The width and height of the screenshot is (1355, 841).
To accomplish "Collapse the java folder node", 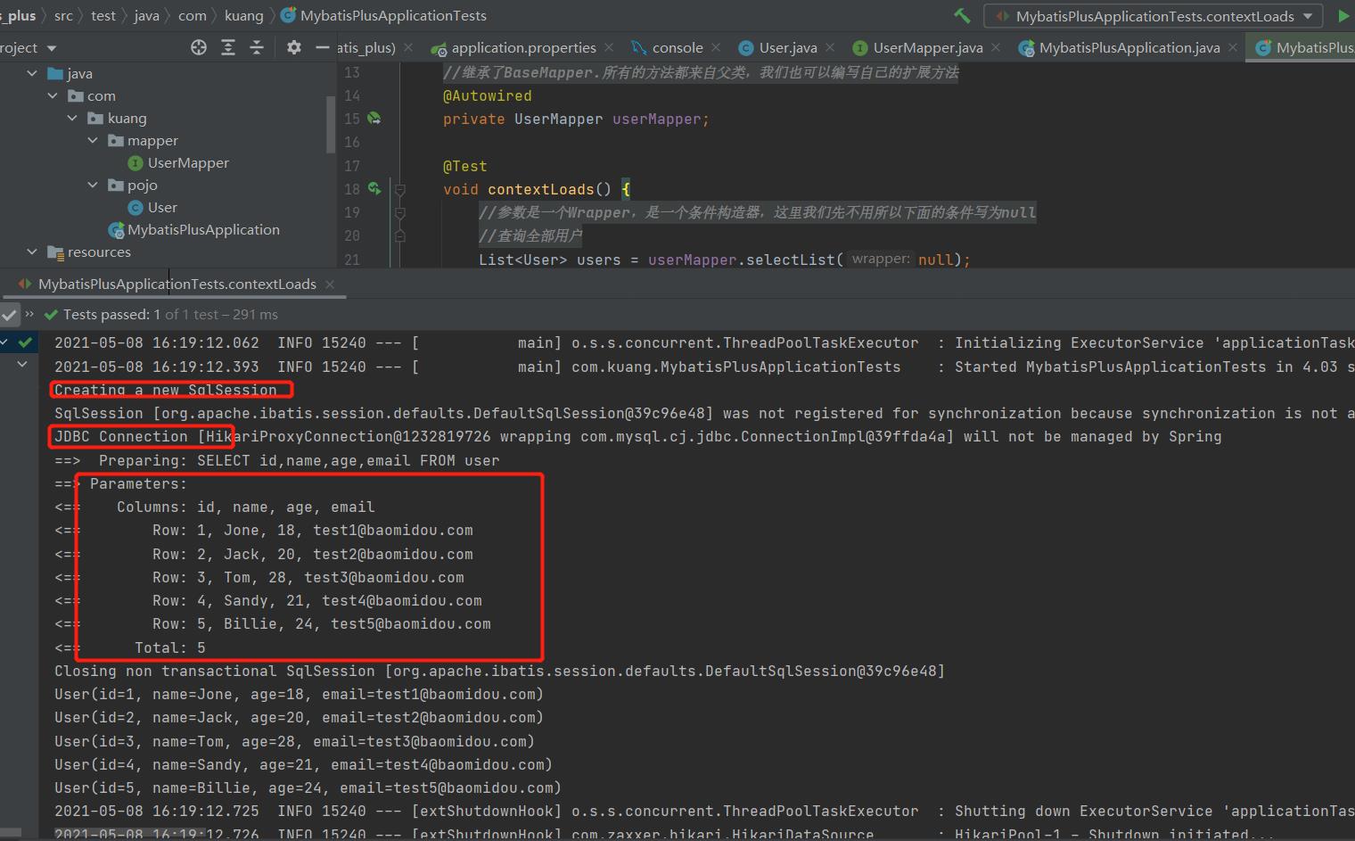I will 32,73.
